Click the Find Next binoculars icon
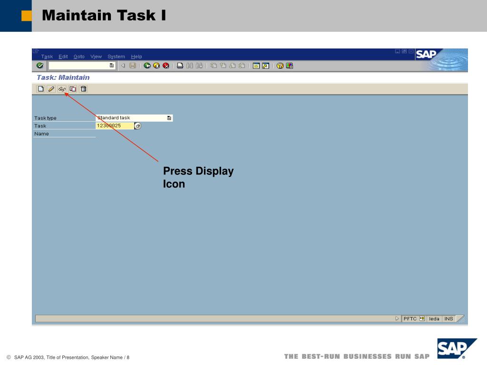487x365 pixels. coord(199,66)
